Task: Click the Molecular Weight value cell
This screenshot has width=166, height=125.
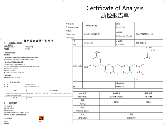Action: (x=149, y=34)
